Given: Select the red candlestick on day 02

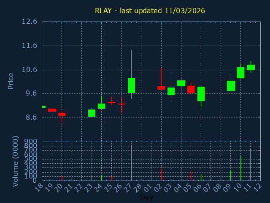Looking at the screenshot, I should point(161,88).
